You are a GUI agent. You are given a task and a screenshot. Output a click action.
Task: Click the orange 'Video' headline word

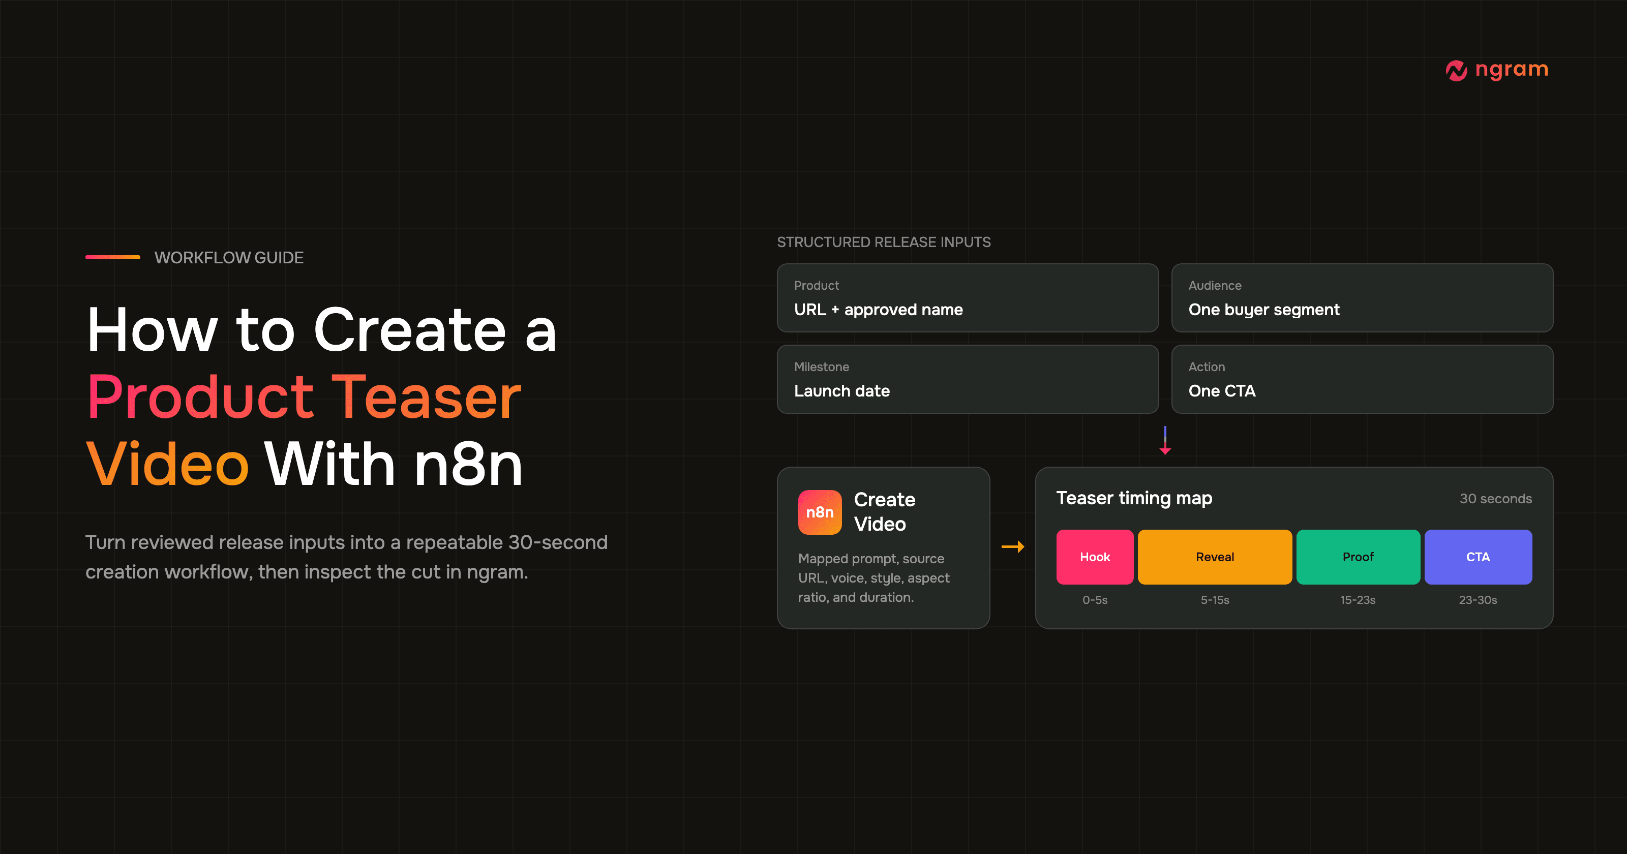(167, 464)
